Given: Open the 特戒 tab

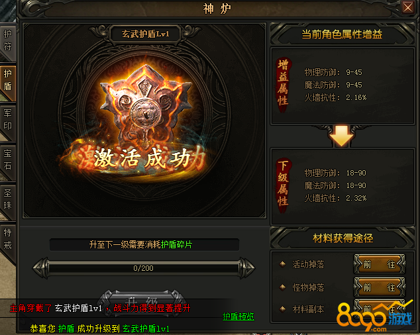Looking at the screenshot, I should 7,239.
